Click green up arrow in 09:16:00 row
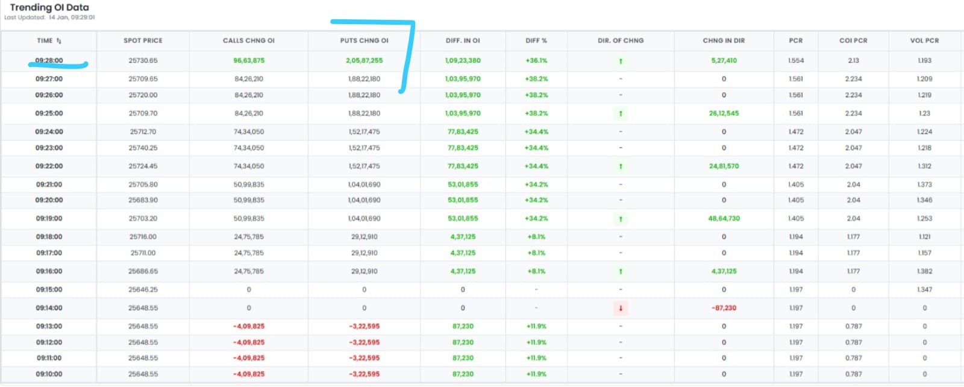964x387 pixels. click(x=621, y=271)
